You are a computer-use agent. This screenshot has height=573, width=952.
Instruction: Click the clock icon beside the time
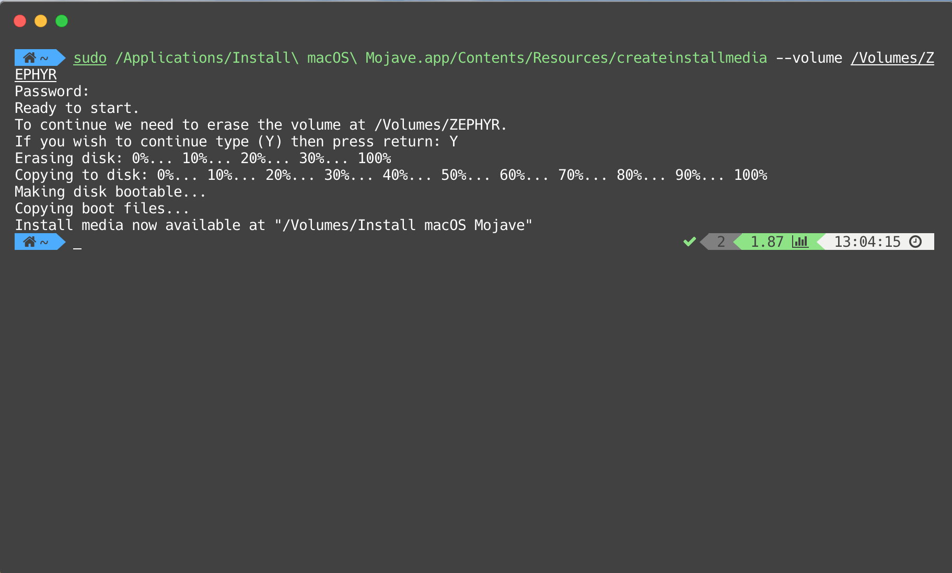pos(915,242)
